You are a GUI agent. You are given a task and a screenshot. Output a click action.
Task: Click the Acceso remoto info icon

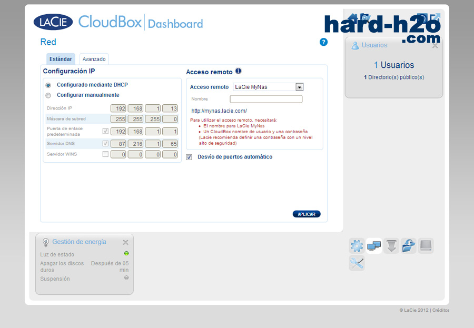pyautogui.click(x=238, y=71)
